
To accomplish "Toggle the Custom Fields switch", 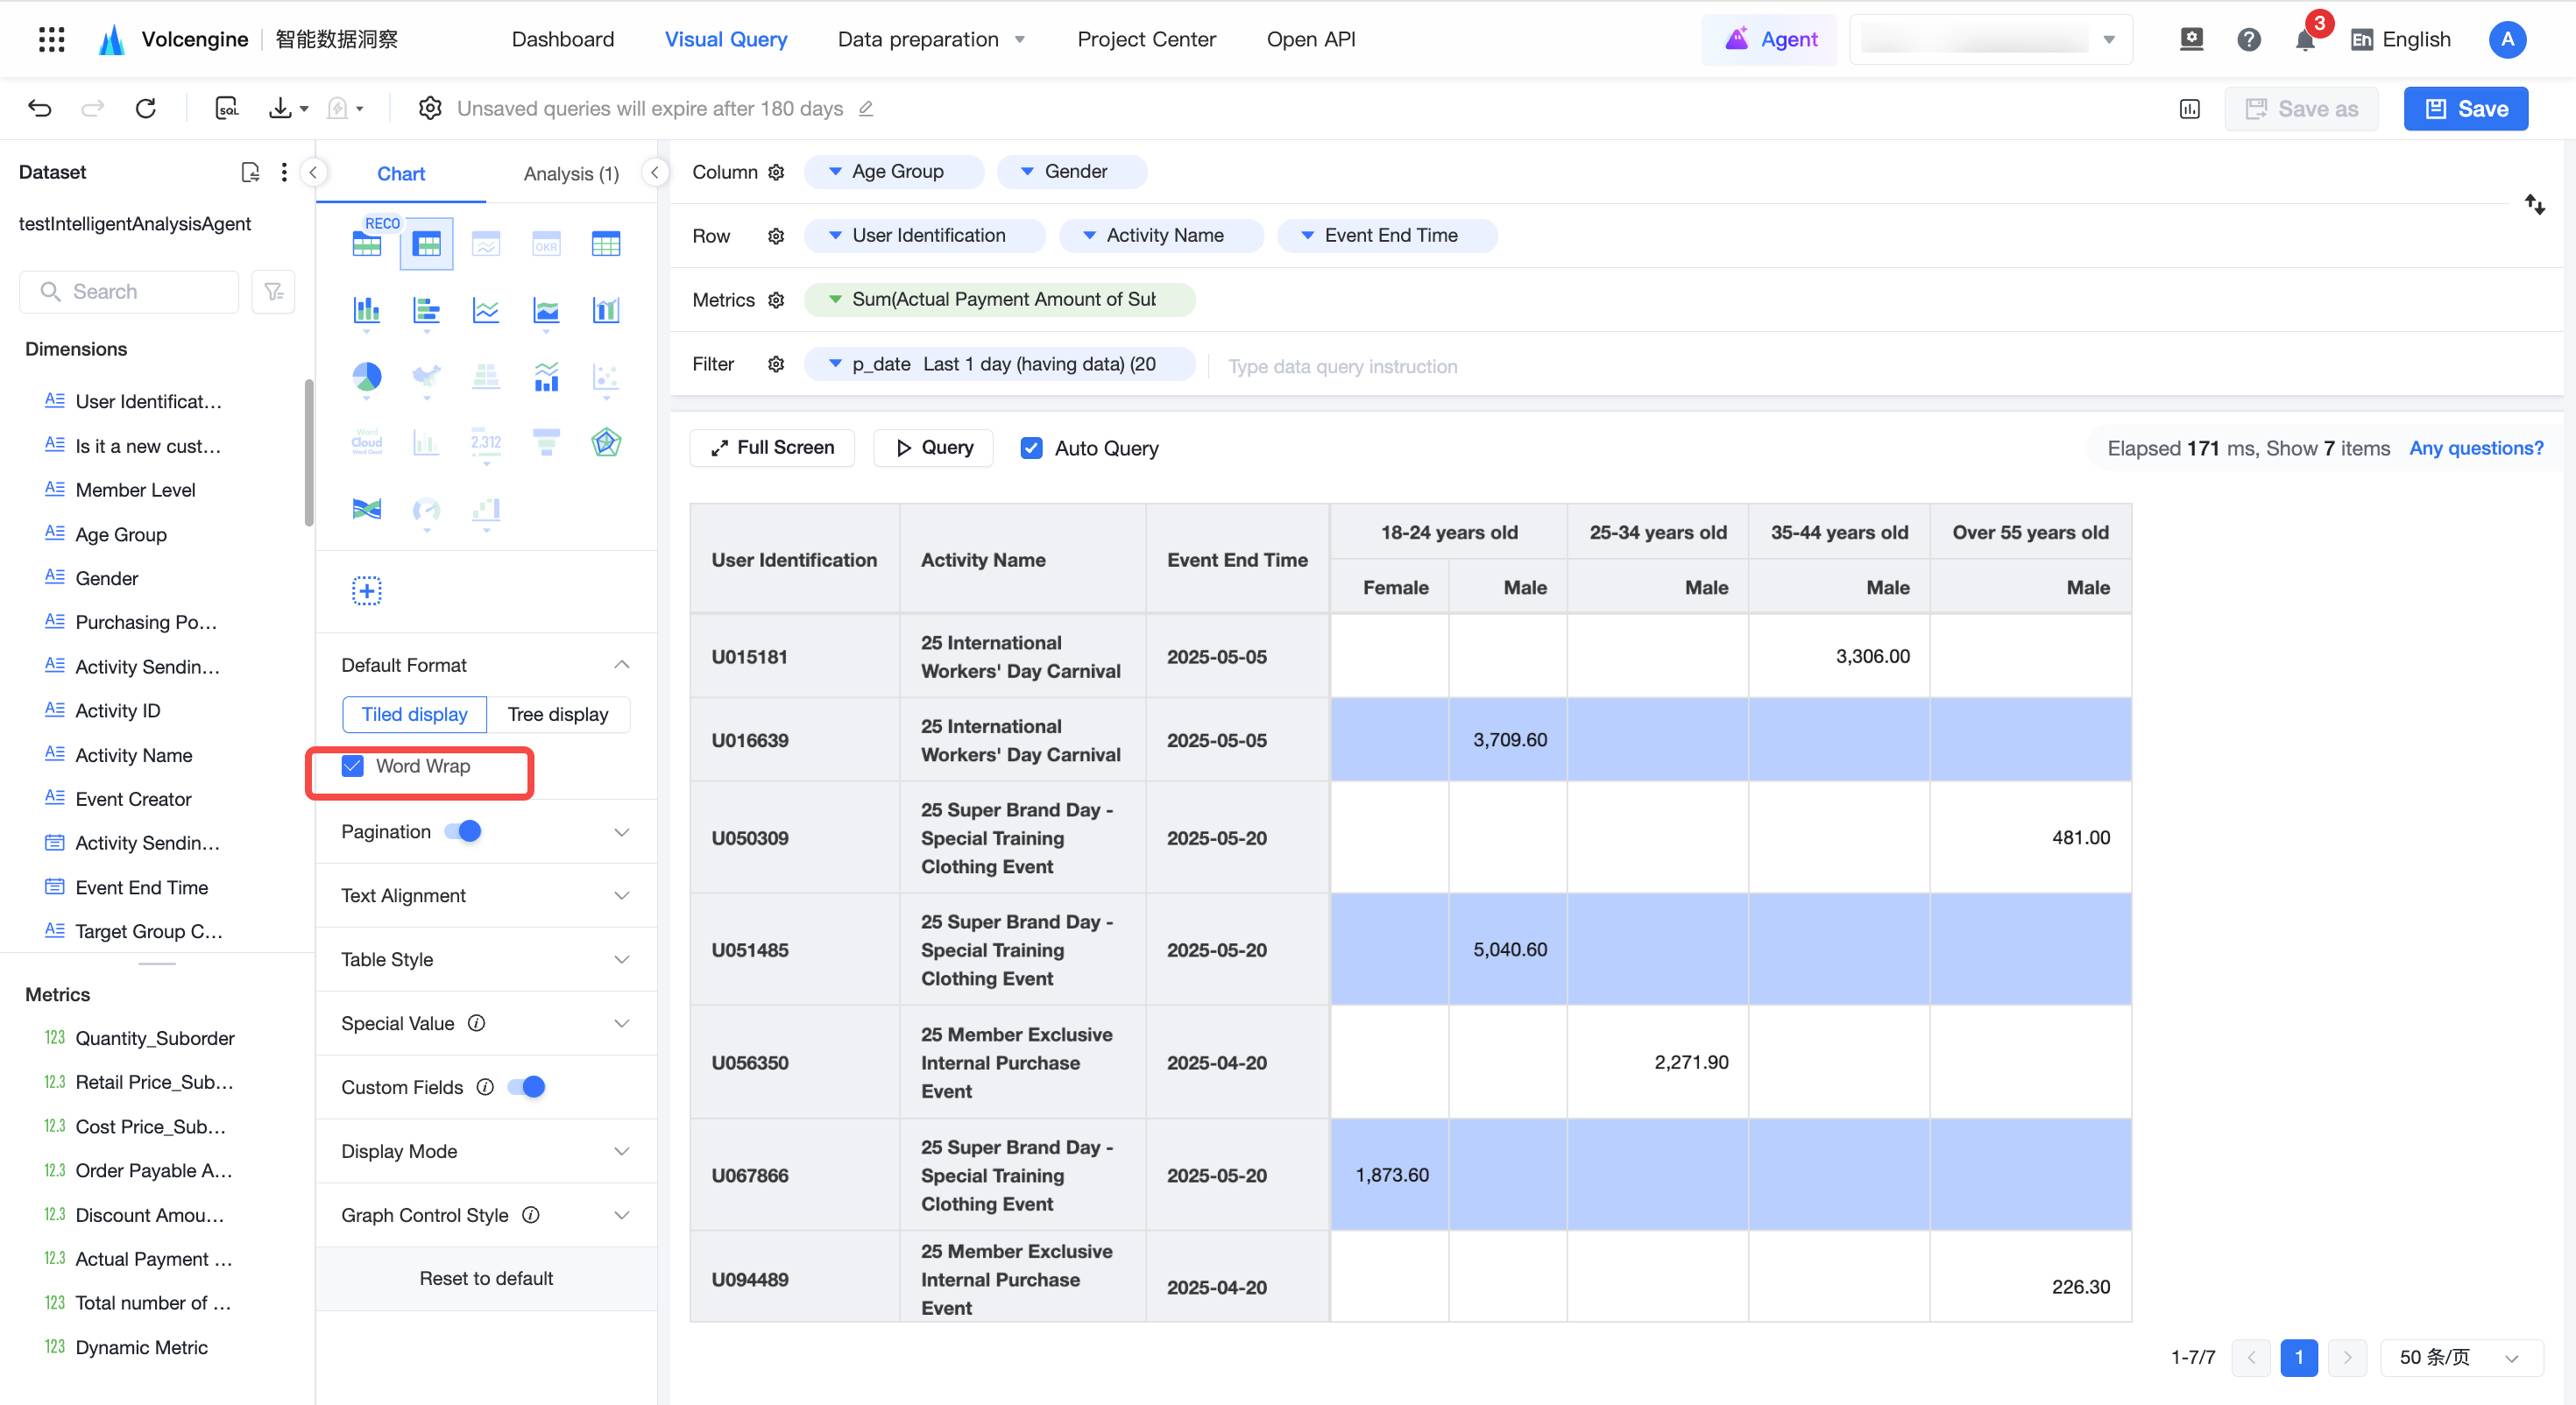I will tap(526, 1087).
